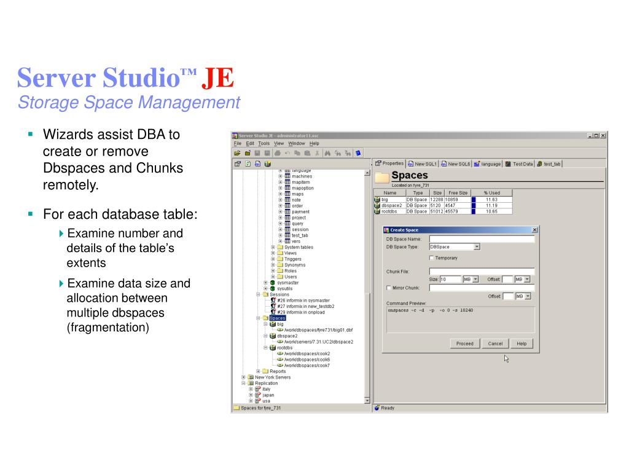The width and height of the screenshot is (629, 472).
Task: Click the binoculars find toolbar icon
Action: tap(327, 153)
